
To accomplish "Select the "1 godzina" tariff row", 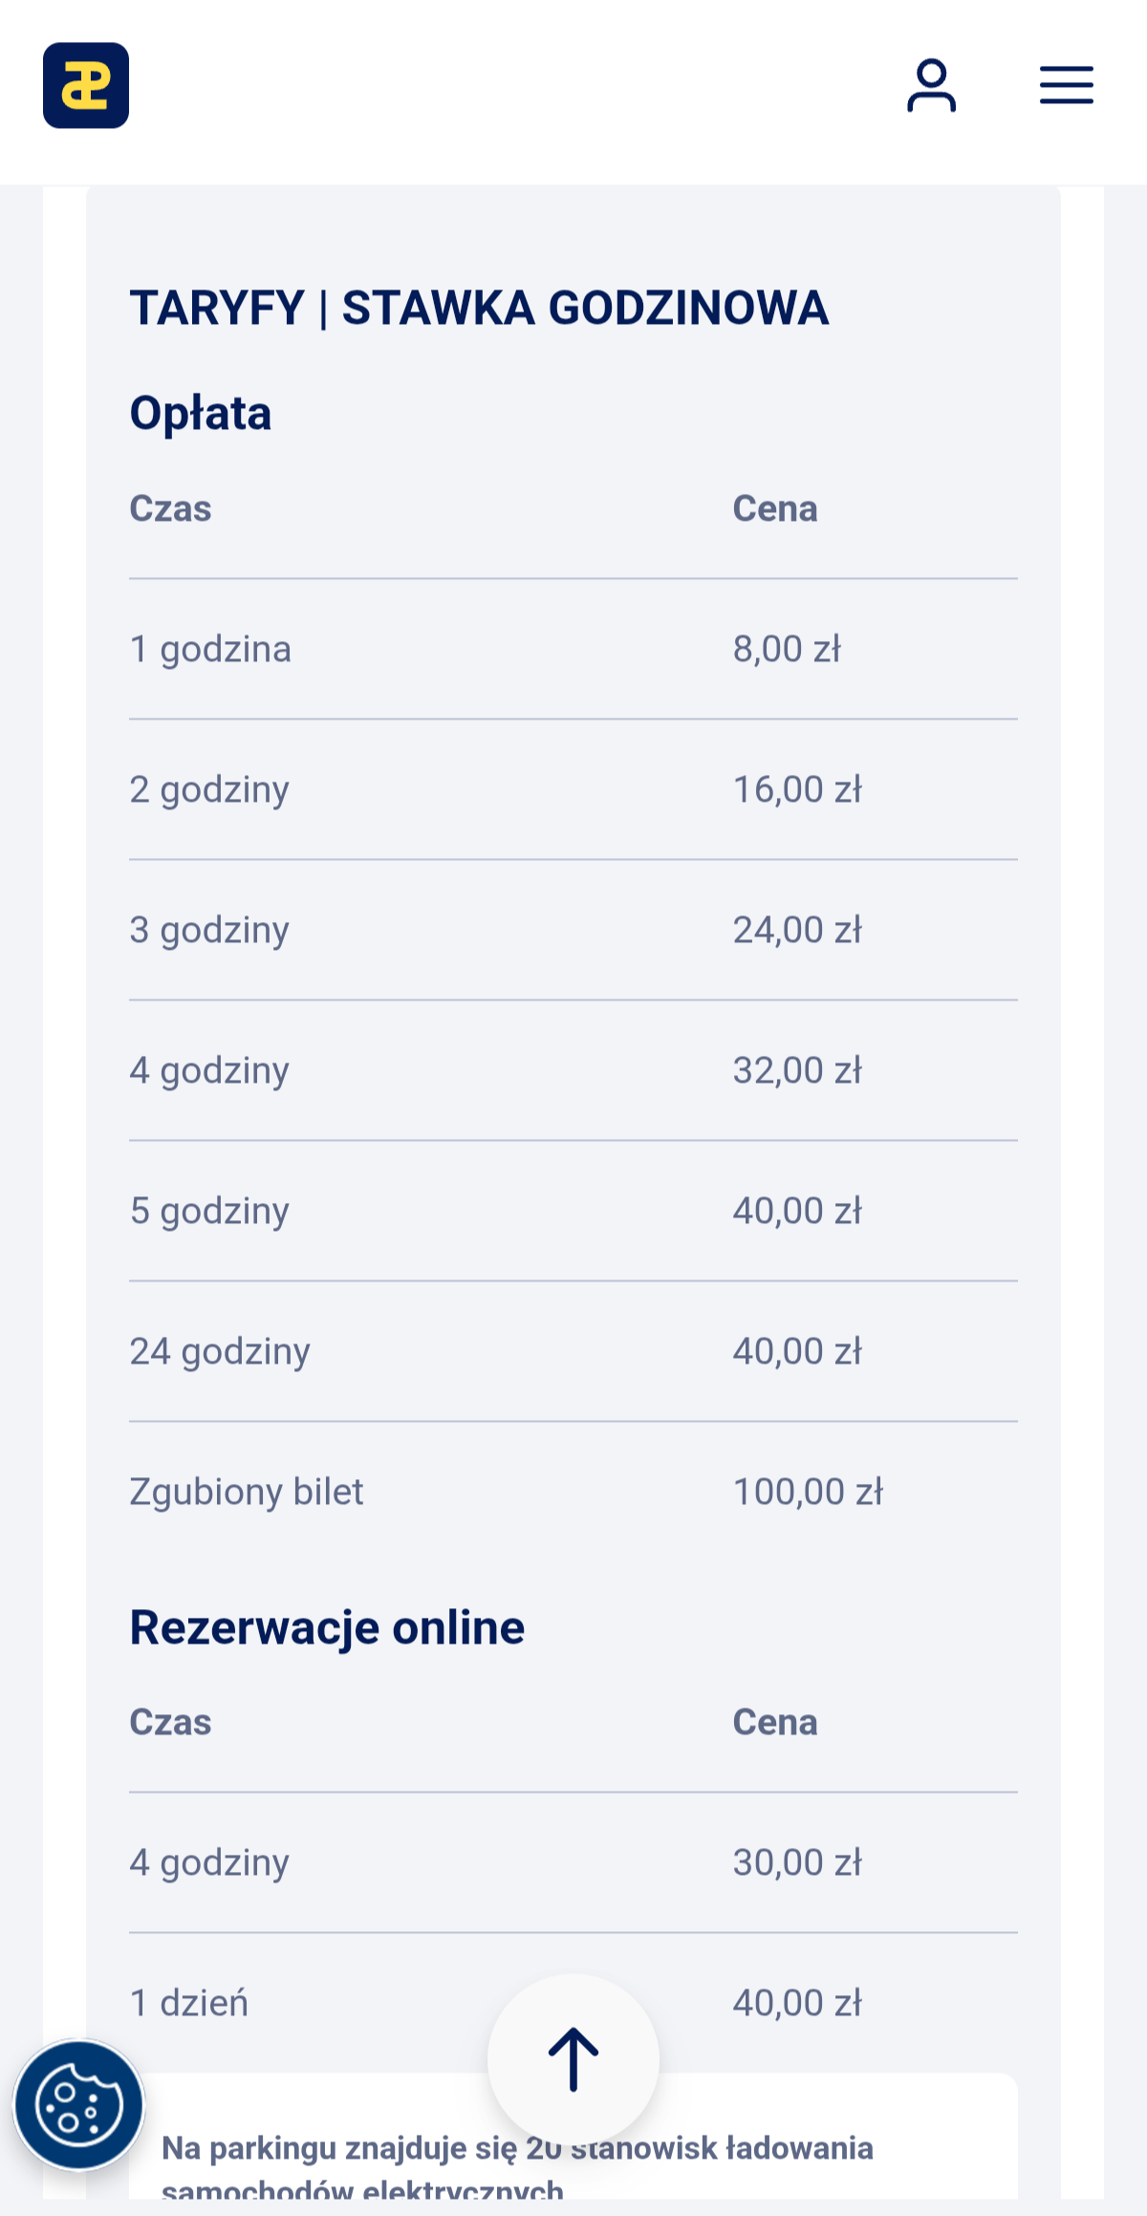I will tap(210, 649).
